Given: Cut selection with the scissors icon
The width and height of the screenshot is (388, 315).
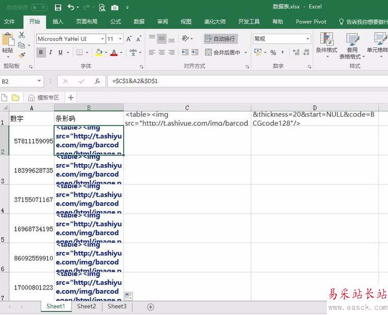Looking at the screenshot, I should click(x=22, y=35).
